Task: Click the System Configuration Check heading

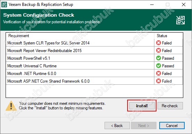Action: pos(39,15)
